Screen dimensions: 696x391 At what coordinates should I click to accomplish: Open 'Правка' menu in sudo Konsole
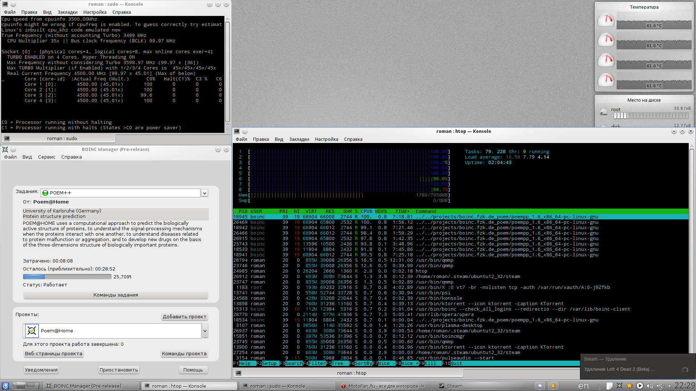[x=29, y=12]
